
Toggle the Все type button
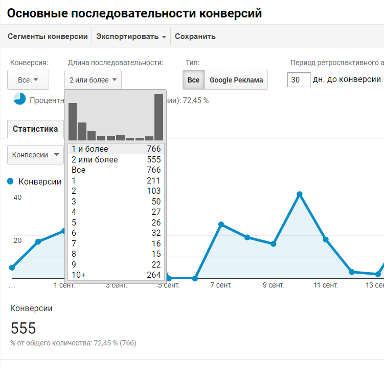coord(193,80)
